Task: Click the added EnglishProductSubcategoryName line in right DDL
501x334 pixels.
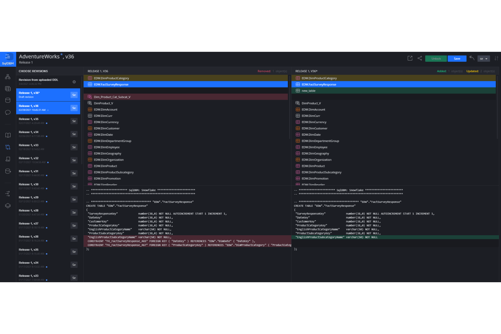Action: [x=395, y=237]
